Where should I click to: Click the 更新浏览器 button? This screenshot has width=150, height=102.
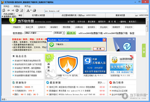point(120,15)
